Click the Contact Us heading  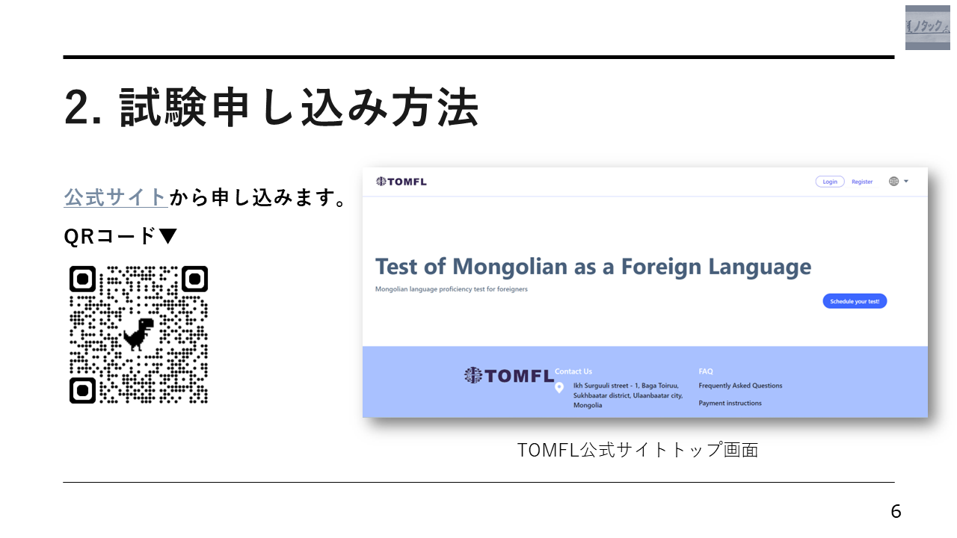click(x=573, y=371)
